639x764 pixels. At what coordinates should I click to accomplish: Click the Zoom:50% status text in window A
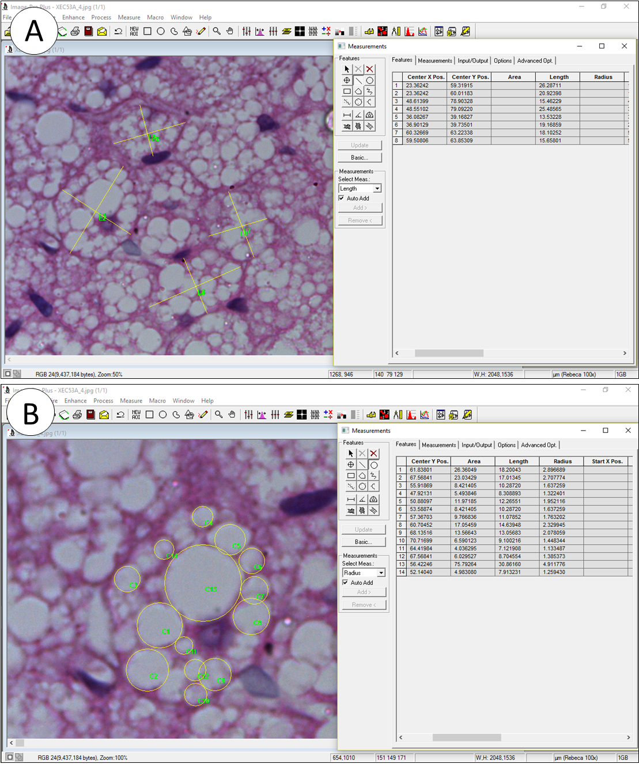click(109, 374)
